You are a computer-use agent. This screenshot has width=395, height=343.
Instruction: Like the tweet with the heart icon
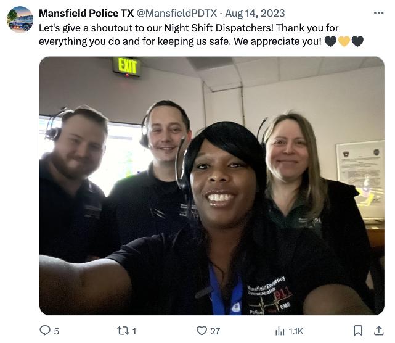(202, 331)
